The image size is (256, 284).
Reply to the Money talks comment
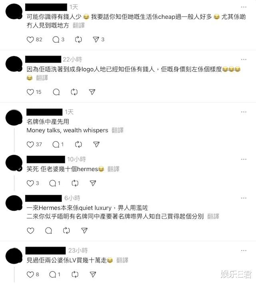pyautogui.click(x=56, y=145)
